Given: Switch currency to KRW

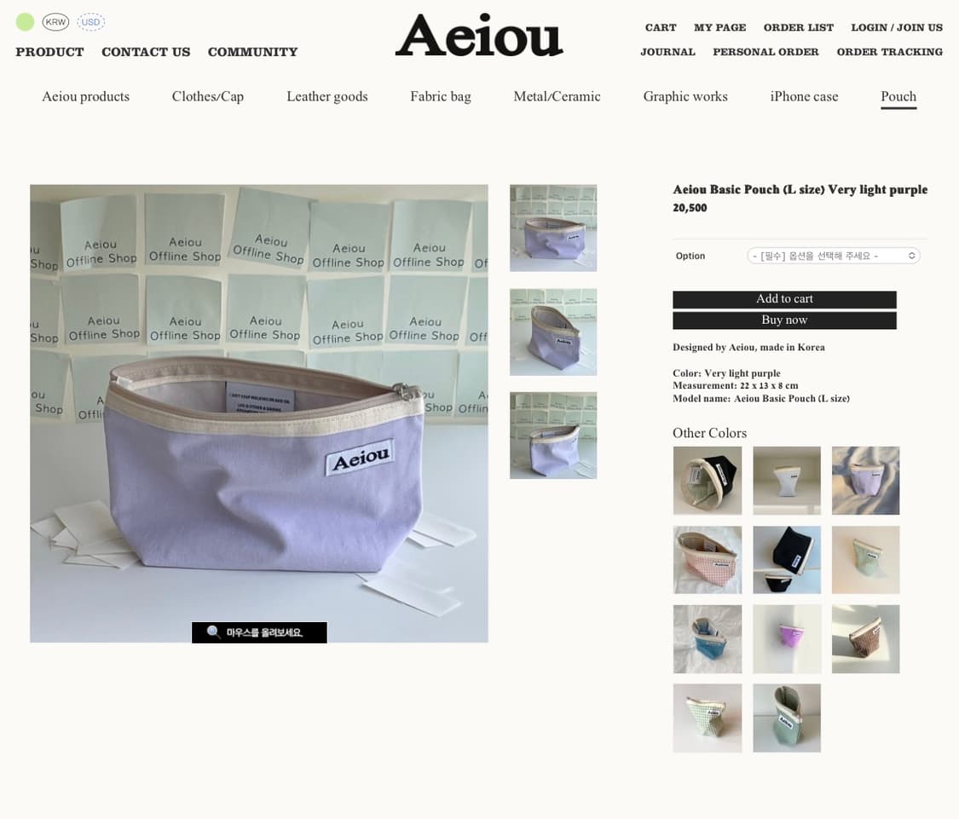Looking at the screenshot, I should click(x=55, y=22).
